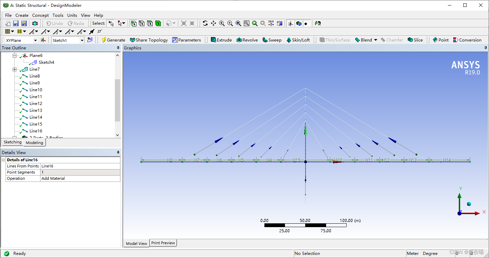The height and width of the screenshot is (258, 489).
Task: Enable the body selection filter
Action: [158, 23]
